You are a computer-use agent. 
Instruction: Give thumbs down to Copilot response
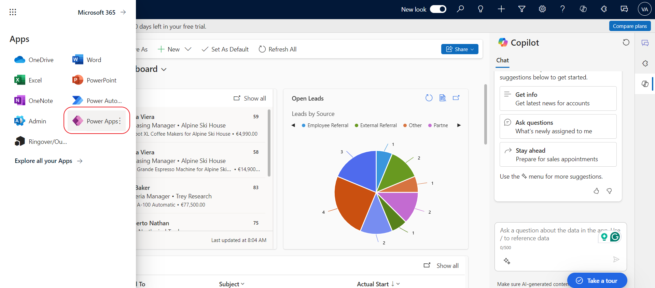click(609, 191)
